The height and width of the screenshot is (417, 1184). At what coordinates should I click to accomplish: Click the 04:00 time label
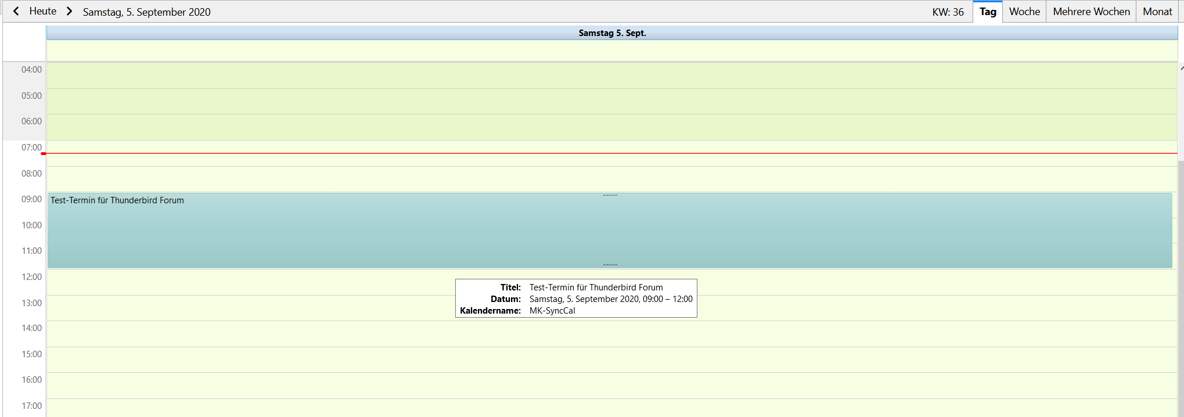click(31, 70)
